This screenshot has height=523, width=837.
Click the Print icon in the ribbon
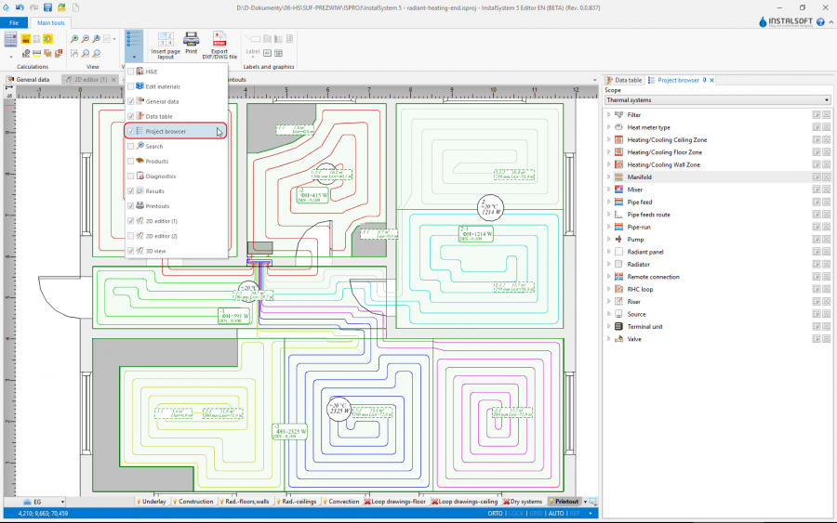click(191, 40)
